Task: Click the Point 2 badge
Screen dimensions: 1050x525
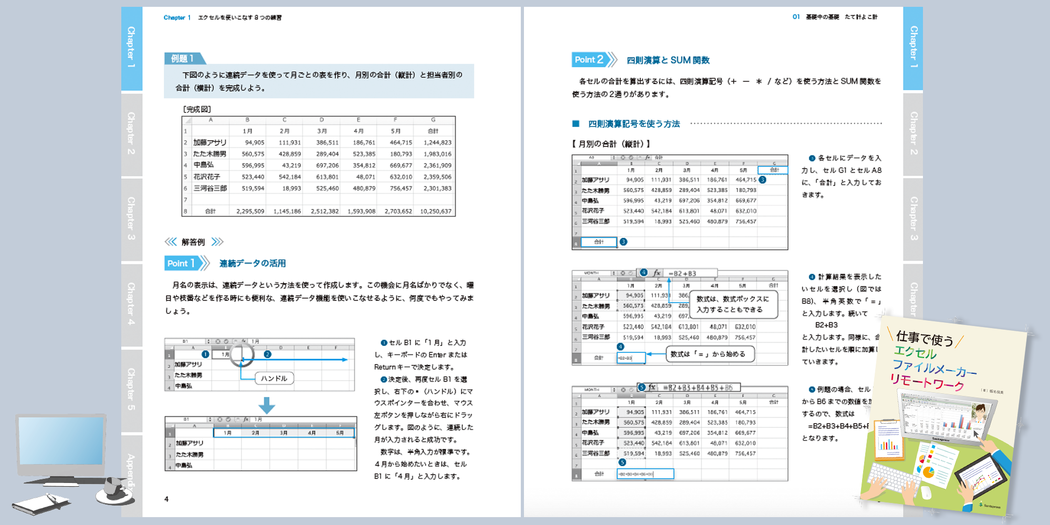Action: [x=590, y=60]
